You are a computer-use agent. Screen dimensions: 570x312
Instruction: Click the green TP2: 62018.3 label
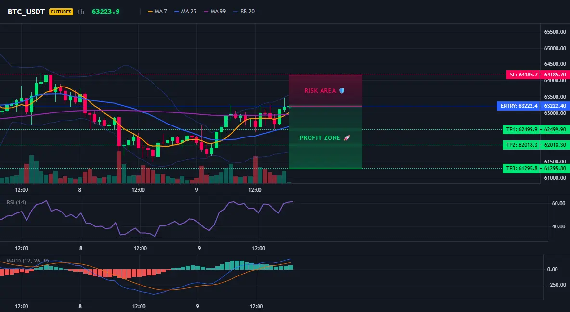coord(521,145)
